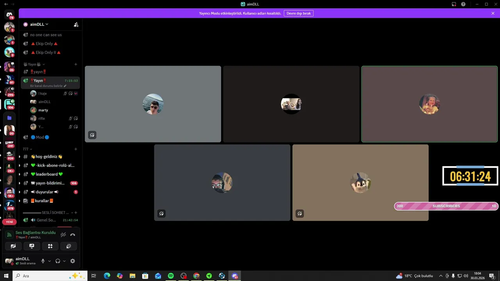Add channel to SESLİ SOHBET category
Screen dimensions: 500x281
pyautogui.click(x=76, y=213)
